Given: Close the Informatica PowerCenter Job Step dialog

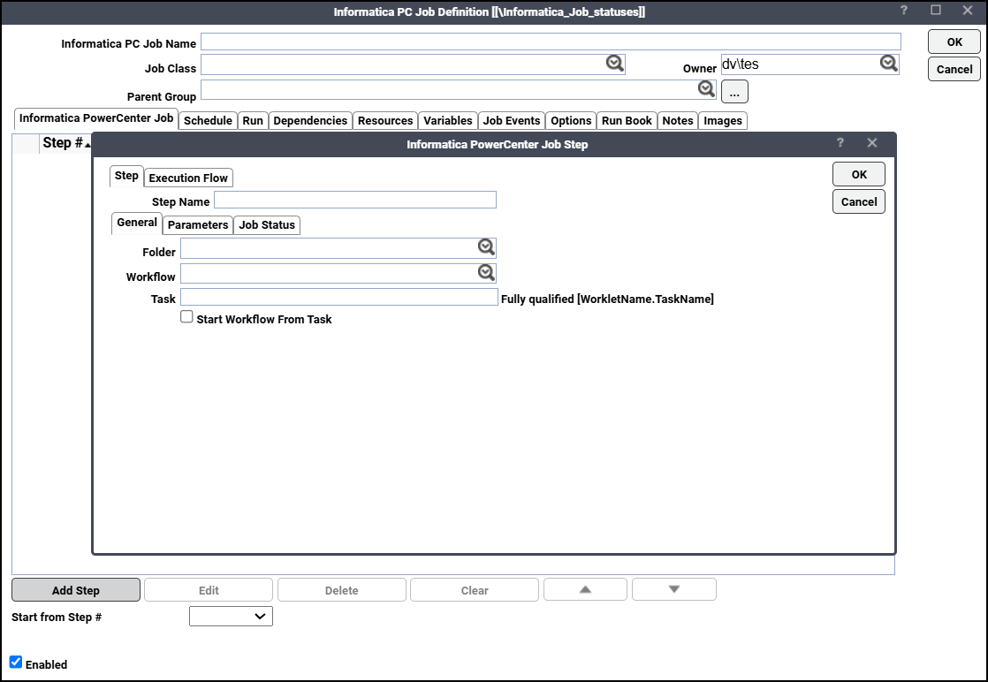Looking at the screenshot, I should point(872,143).
